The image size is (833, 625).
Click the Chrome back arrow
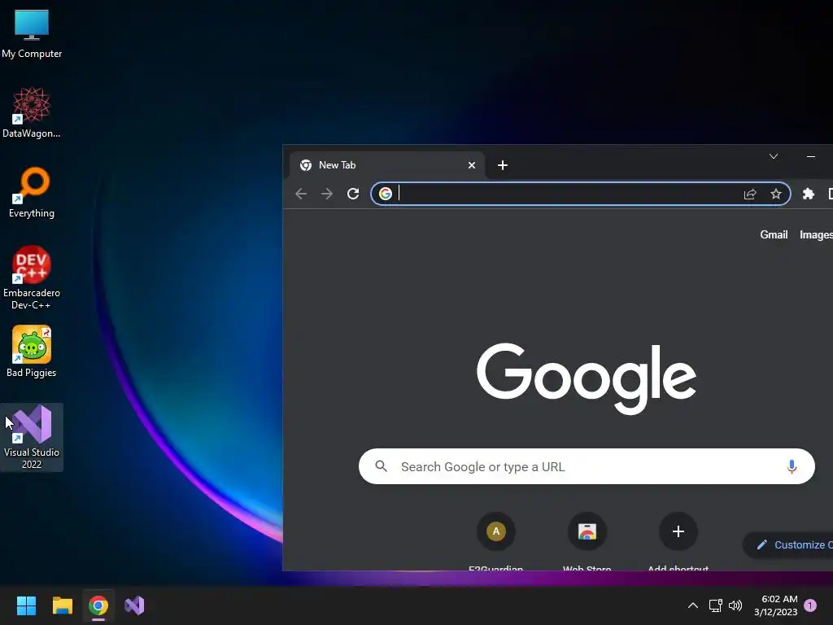301,194
